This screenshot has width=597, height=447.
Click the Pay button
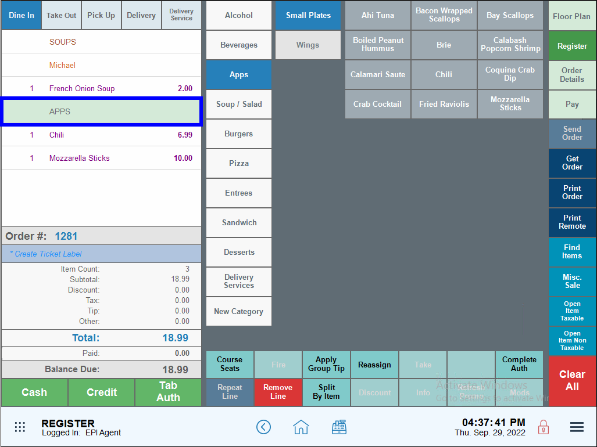(x=572, y=104)
